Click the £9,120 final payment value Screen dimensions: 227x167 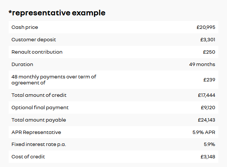point(208,107)
